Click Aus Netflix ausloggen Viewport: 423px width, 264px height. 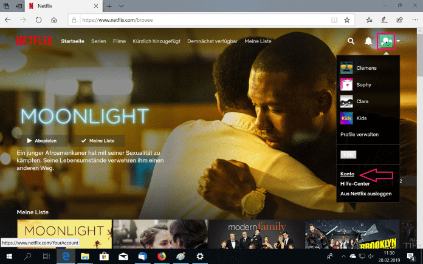pos(365,194)
